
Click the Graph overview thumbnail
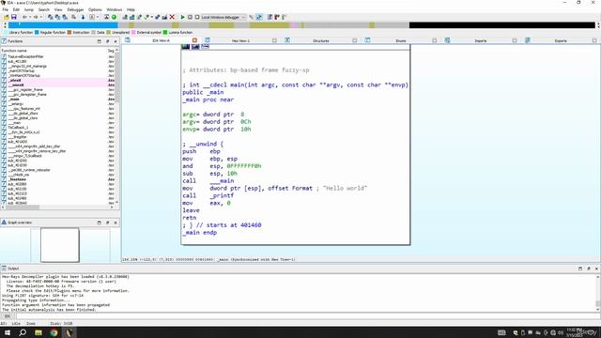click(60, 245)
